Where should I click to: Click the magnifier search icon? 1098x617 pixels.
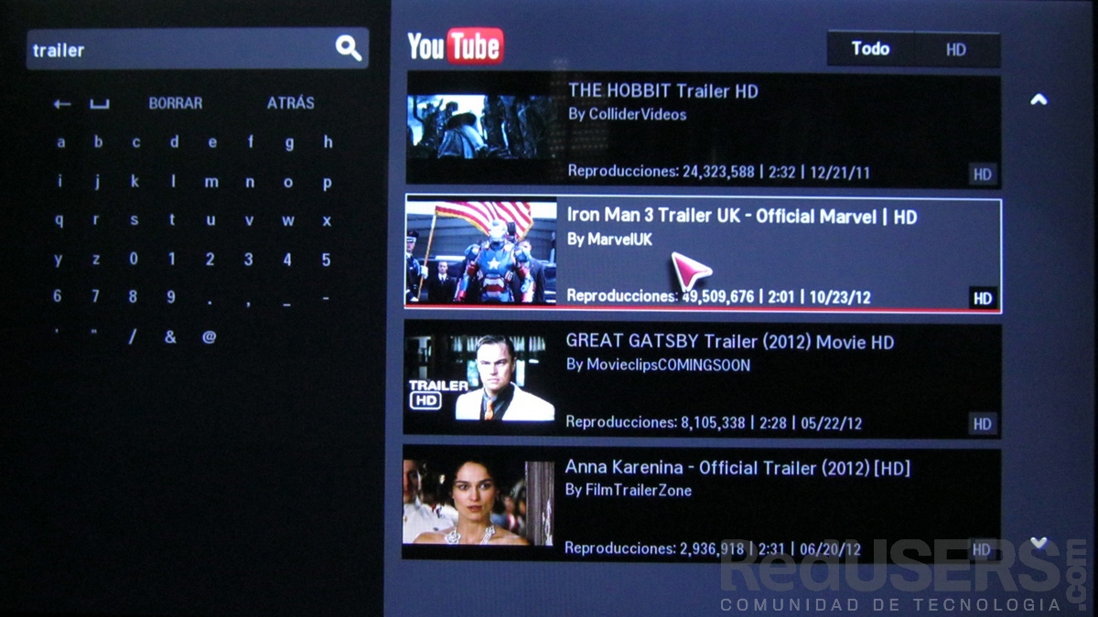(348, 48)
